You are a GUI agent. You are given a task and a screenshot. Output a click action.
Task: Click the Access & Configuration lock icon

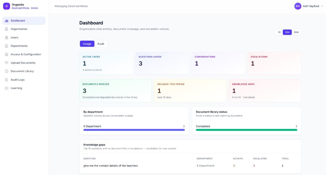tap(6, 54)
